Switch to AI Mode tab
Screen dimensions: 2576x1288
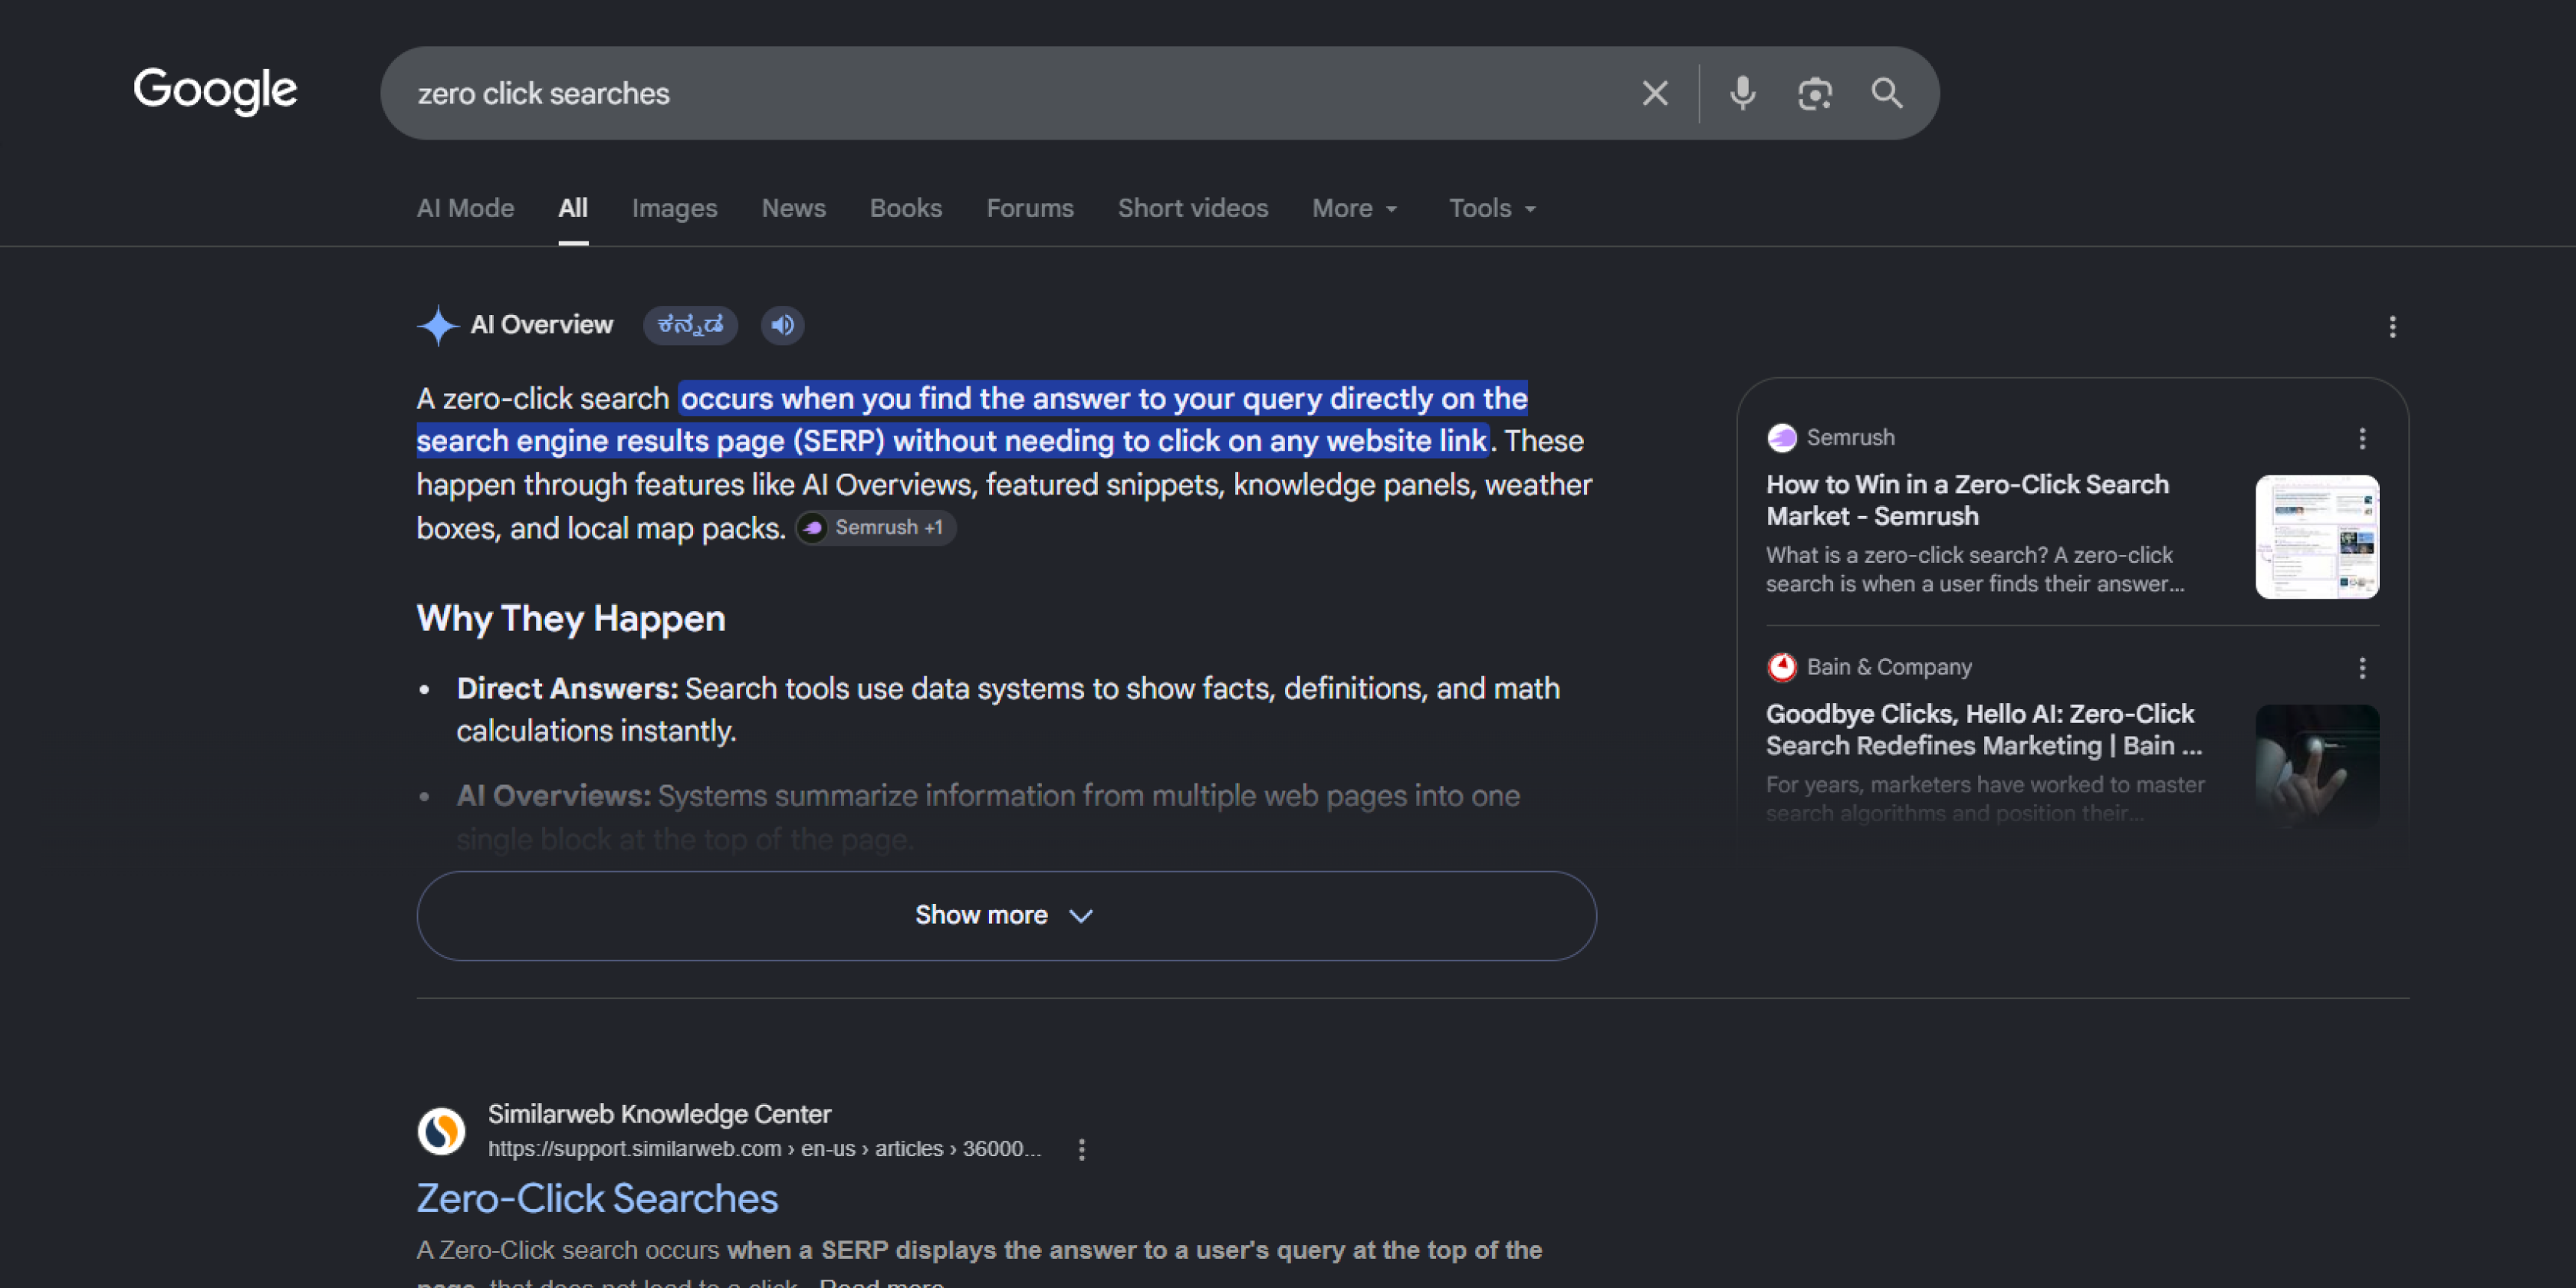click(x=465, y=208)
